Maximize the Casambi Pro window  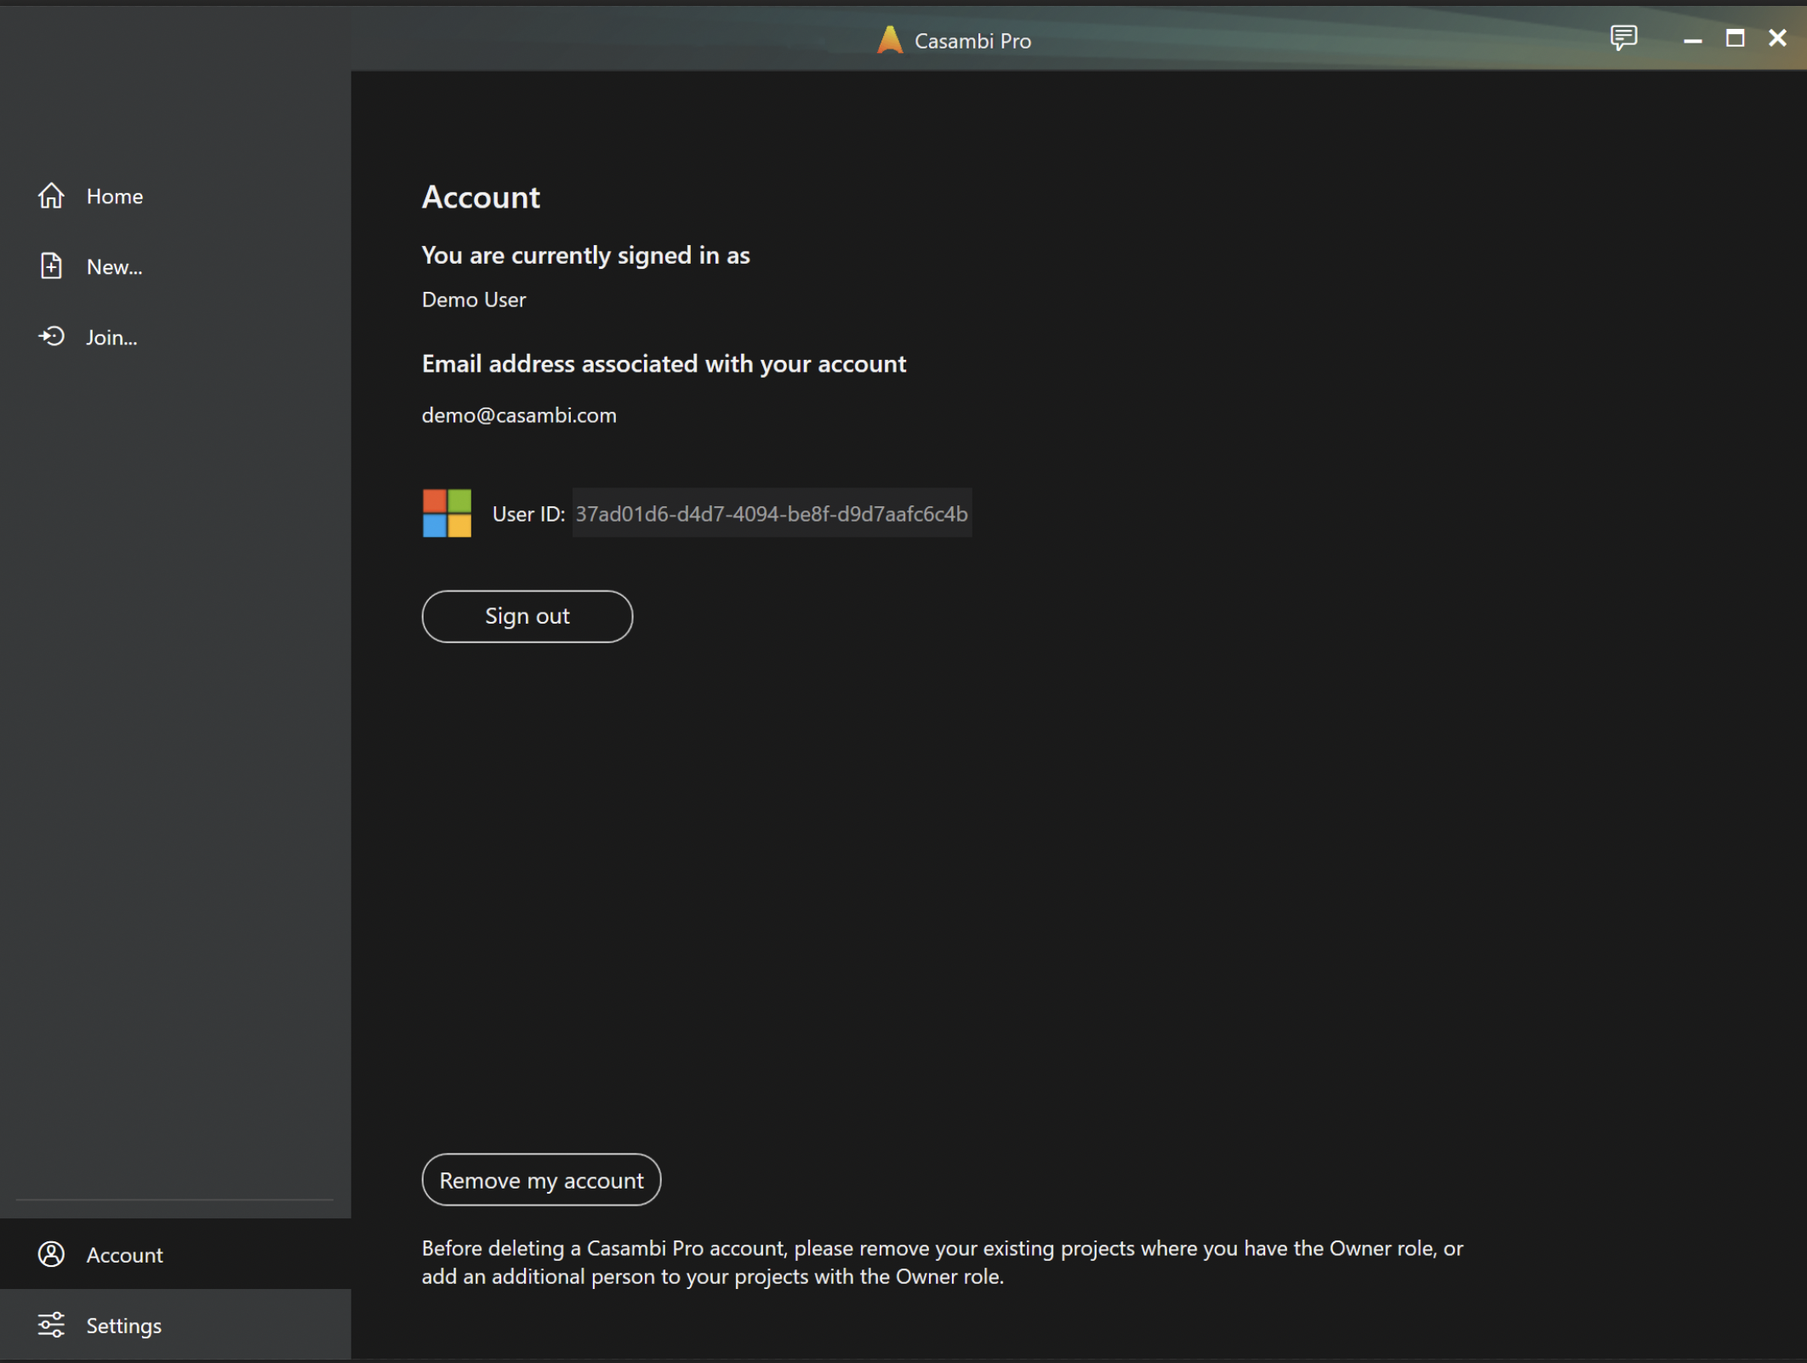click(x=1735, y=38)
